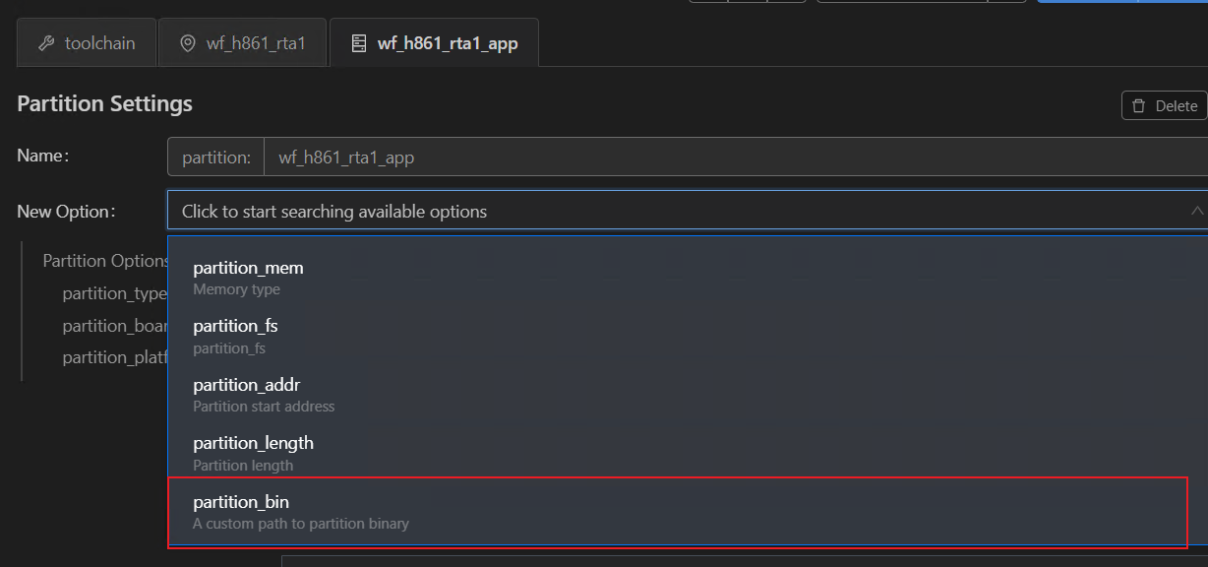
Task: Switch to the toolchain tab
Action: point(98,43)
